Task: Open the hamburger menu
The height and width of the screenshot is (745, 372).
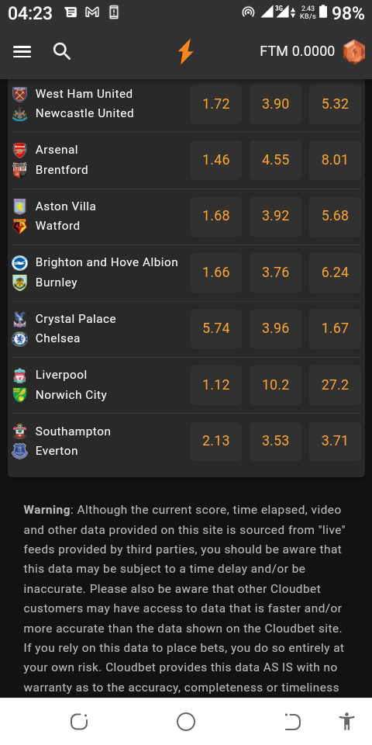Action: click(22, 51)
